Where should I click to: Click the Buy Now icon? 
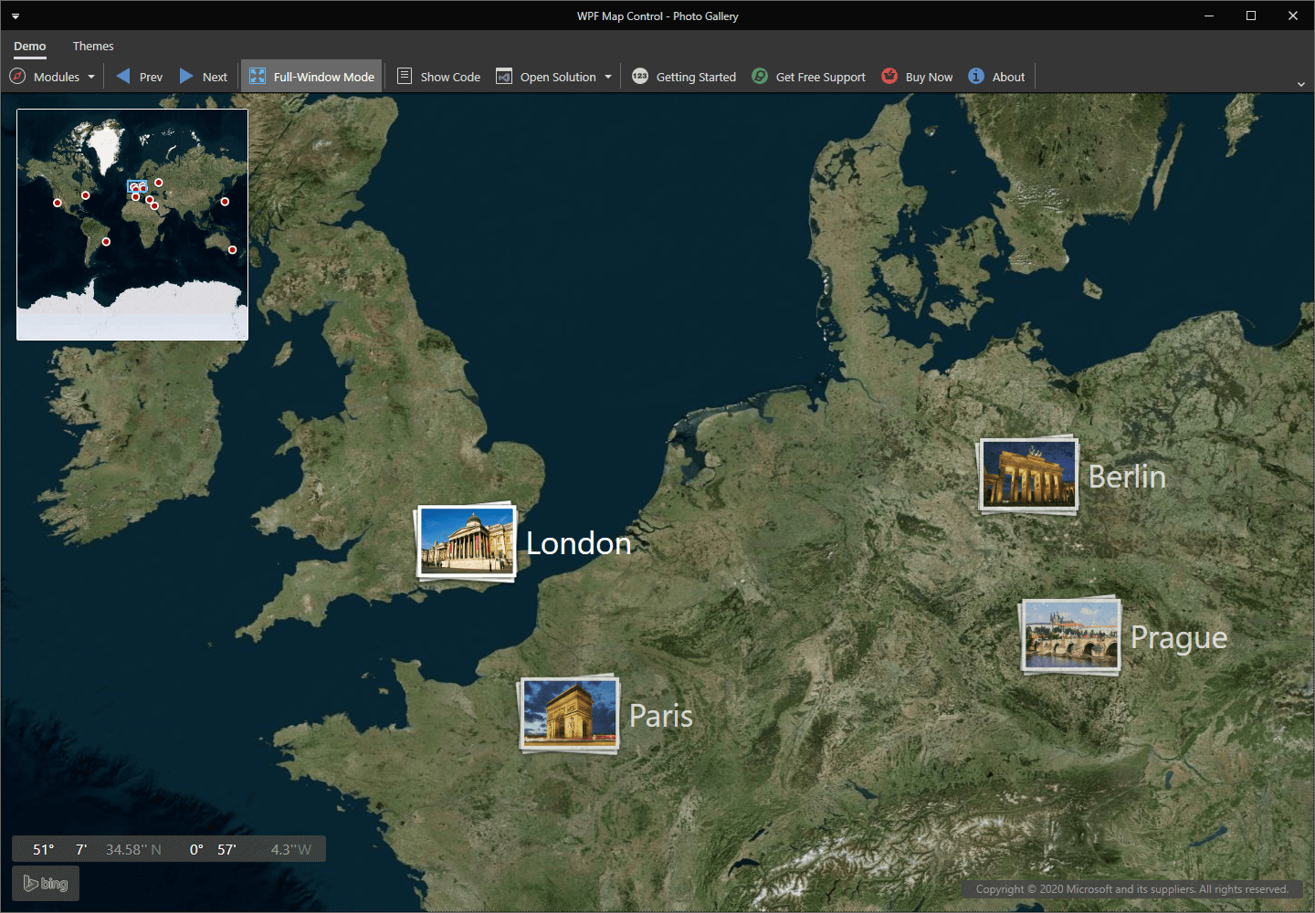[889, 77]
